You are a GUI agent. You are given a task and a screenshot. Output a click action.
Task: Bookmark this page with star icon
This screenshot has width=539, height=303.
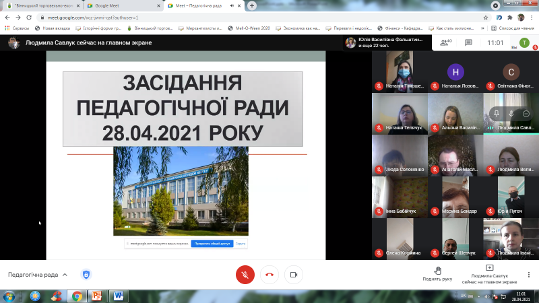coord(485,18)
